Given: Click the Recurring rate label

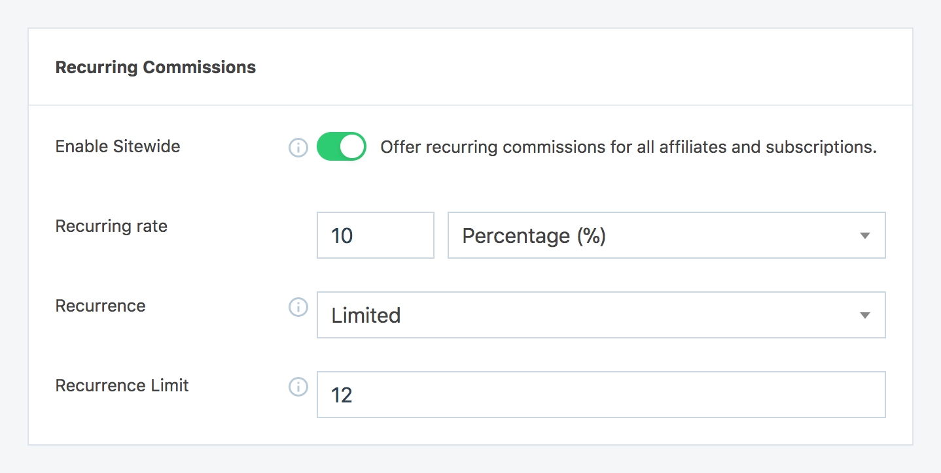Looking at the screenshot, I should click(x=111, y=226).
